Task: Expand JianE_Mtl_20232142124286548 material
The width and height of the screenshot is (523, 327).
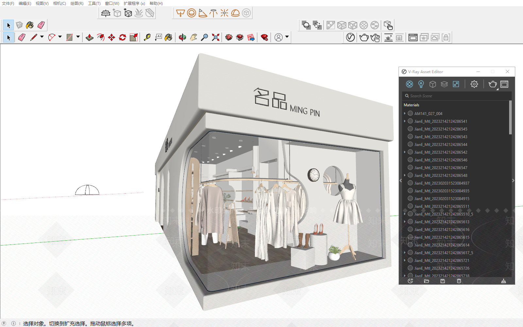Action: pos(405,175)
